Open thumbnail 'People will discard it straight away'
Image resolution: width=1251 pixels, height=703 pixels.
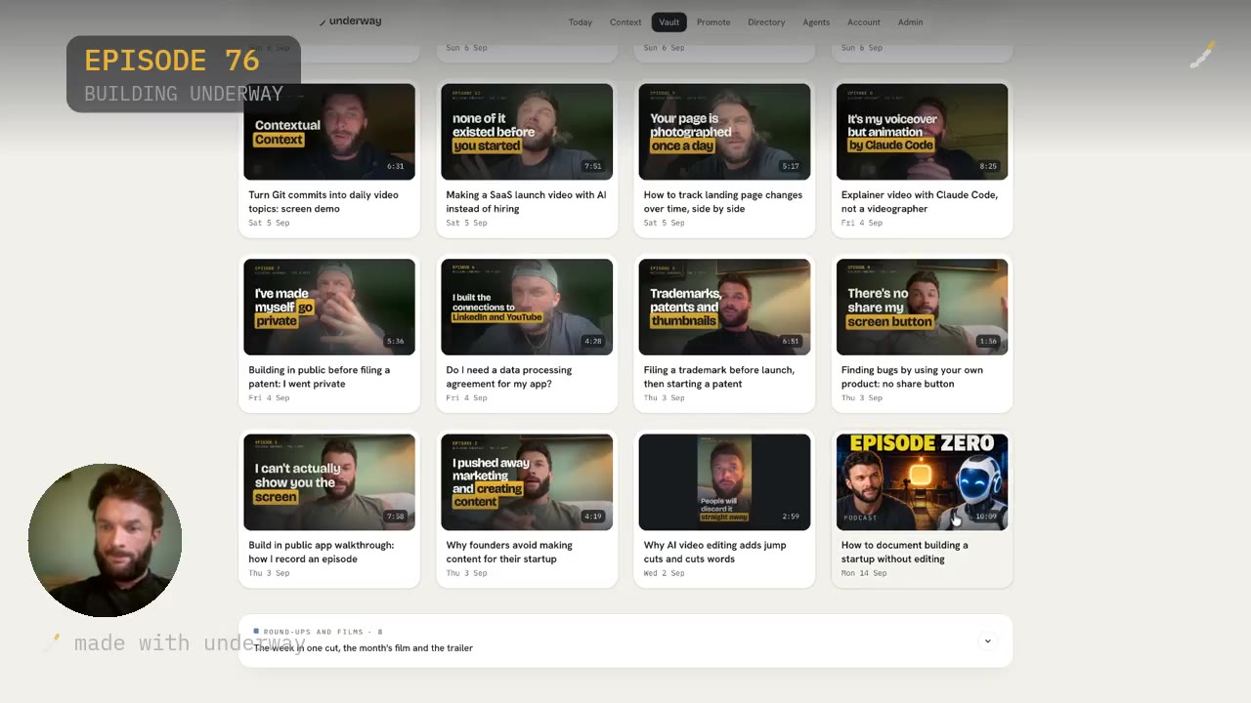point(724,482)
